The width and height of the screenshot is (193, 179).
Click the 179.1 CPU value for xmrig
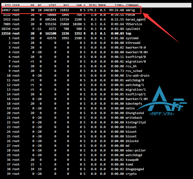pos(92,10)
